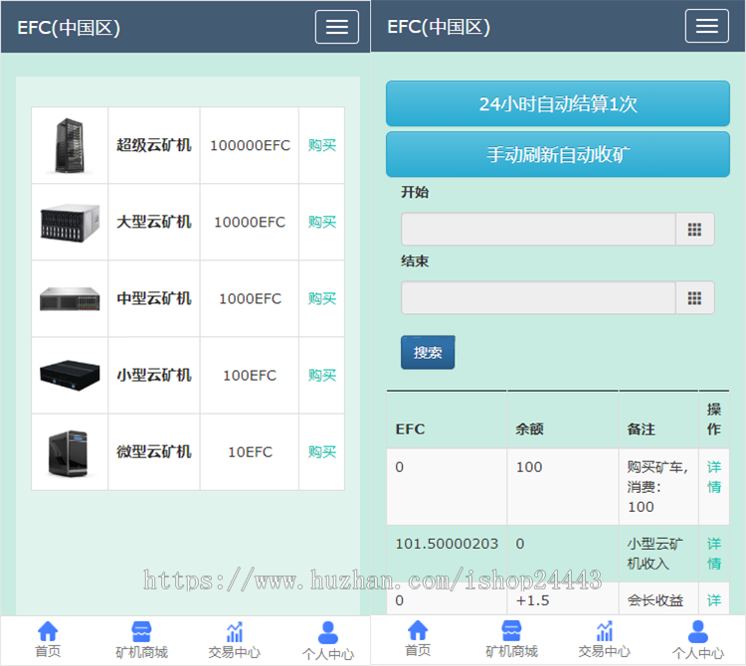Image resolution: width=746 pixels, height=666 pixels.
Task: Click 24小时自动结算1次 button
Action: 558,103
